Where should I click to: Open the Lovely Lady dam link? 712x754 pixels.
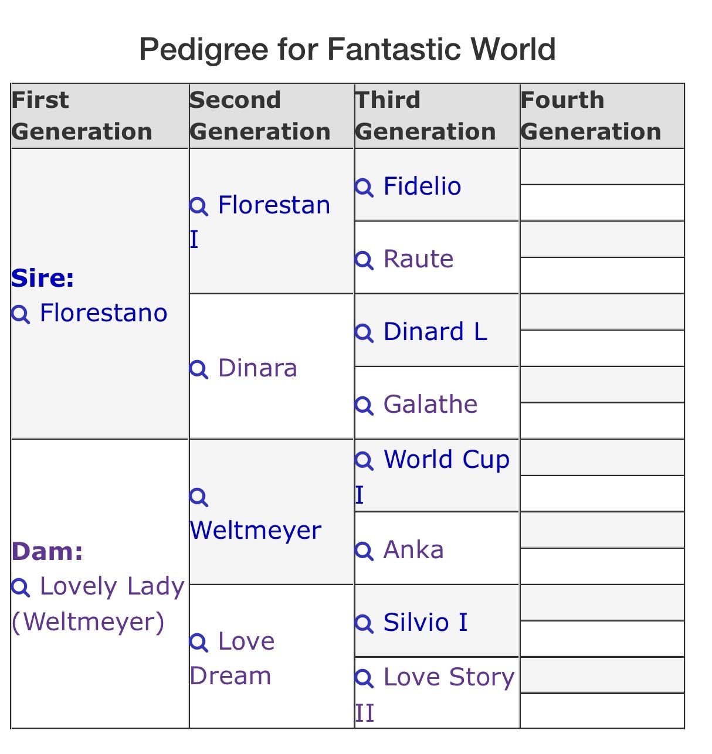coord(111,586)
